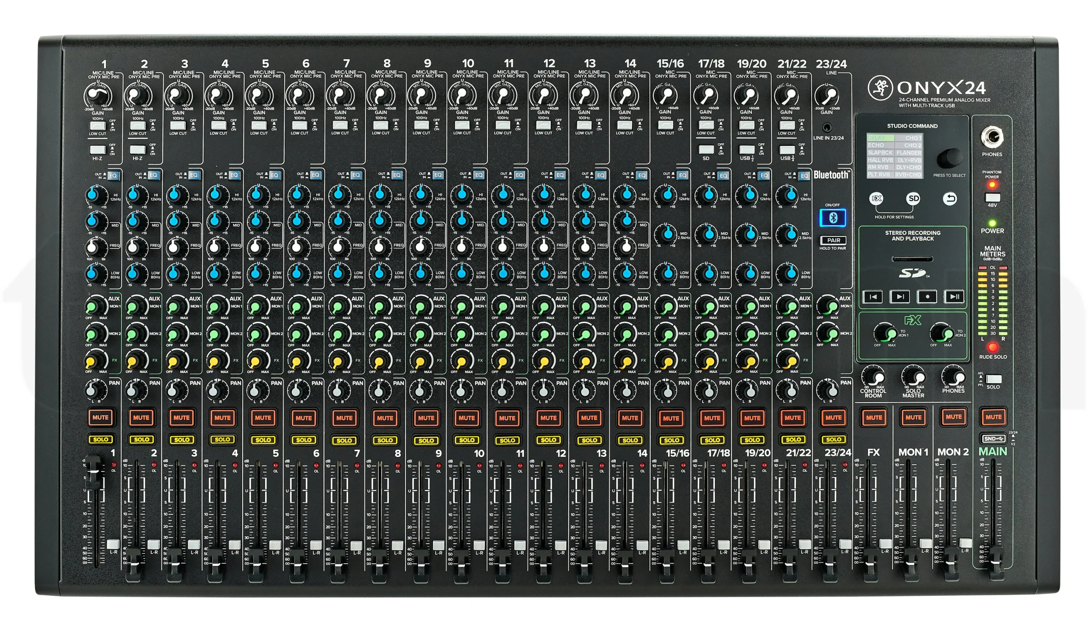The width and height of the screenshot is (1088, 630).
Task: Click the round SD button in Studio Command
Action: coord(913,199)
